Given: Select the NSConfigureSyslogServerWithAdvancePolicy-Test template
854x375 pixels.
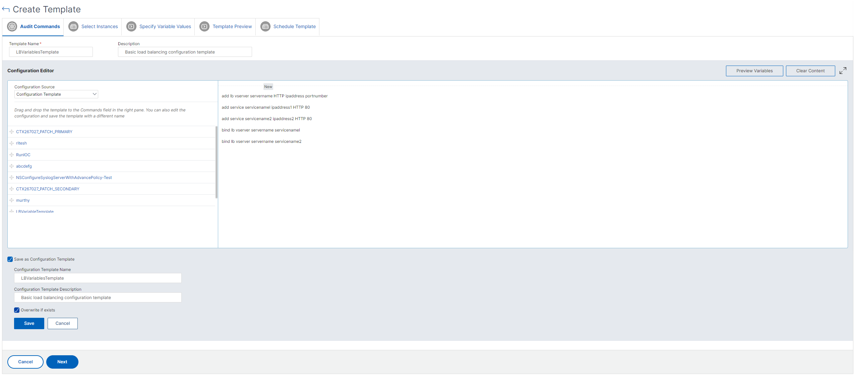Looking at the screenshot, I should pyautogui.click(x=64, y=178).
